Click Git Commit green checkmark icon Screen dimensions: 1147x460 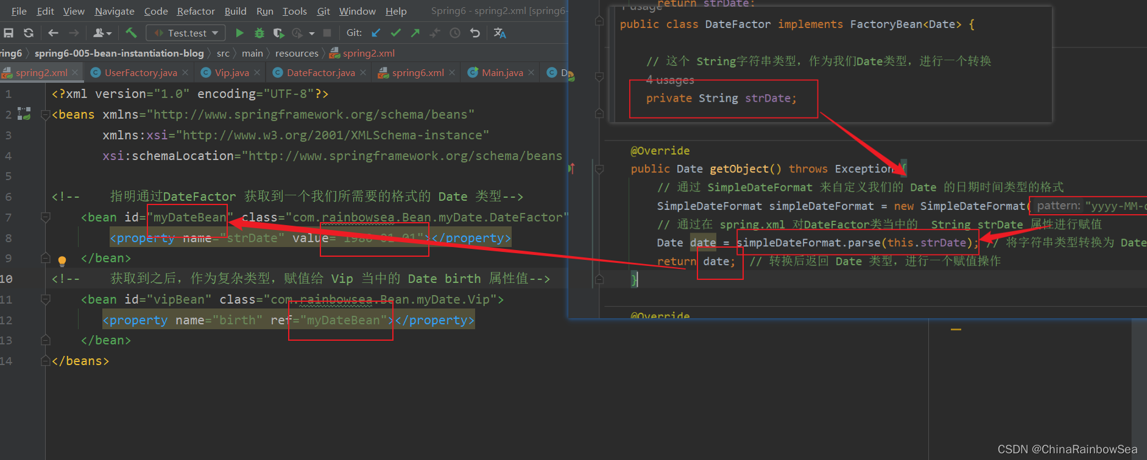pos(396,33)
